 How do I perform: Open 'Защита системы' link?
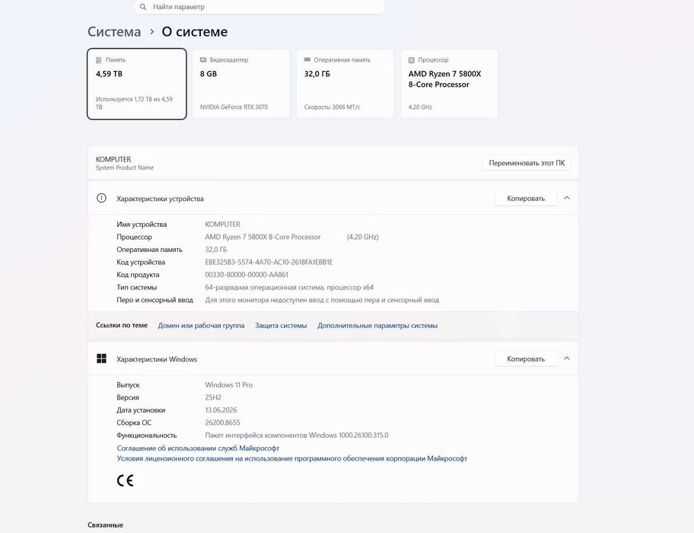281,325
